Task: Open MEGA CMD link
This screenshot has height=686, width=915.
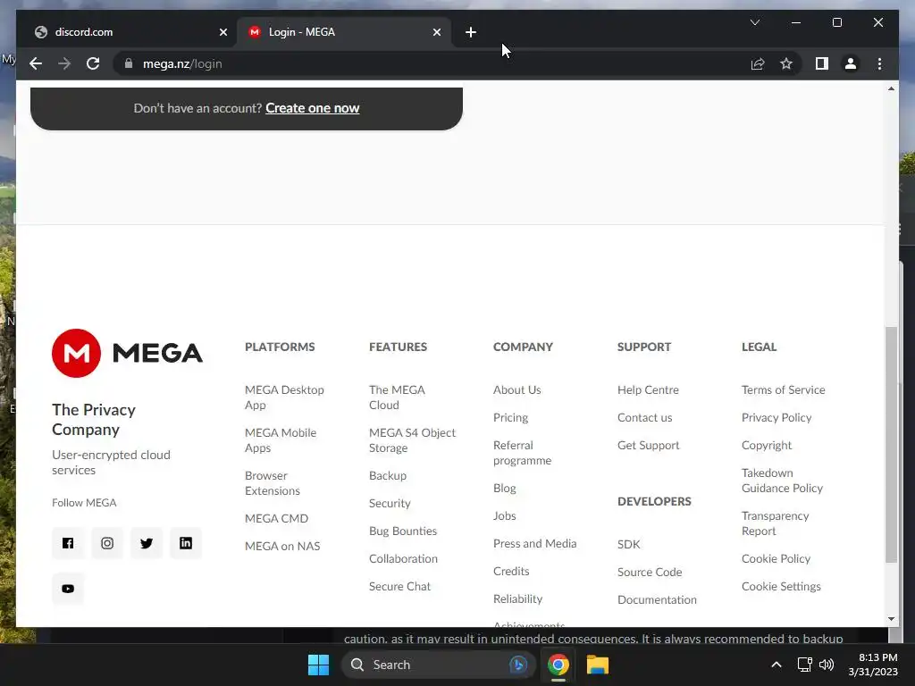Action: click(277, 518)
